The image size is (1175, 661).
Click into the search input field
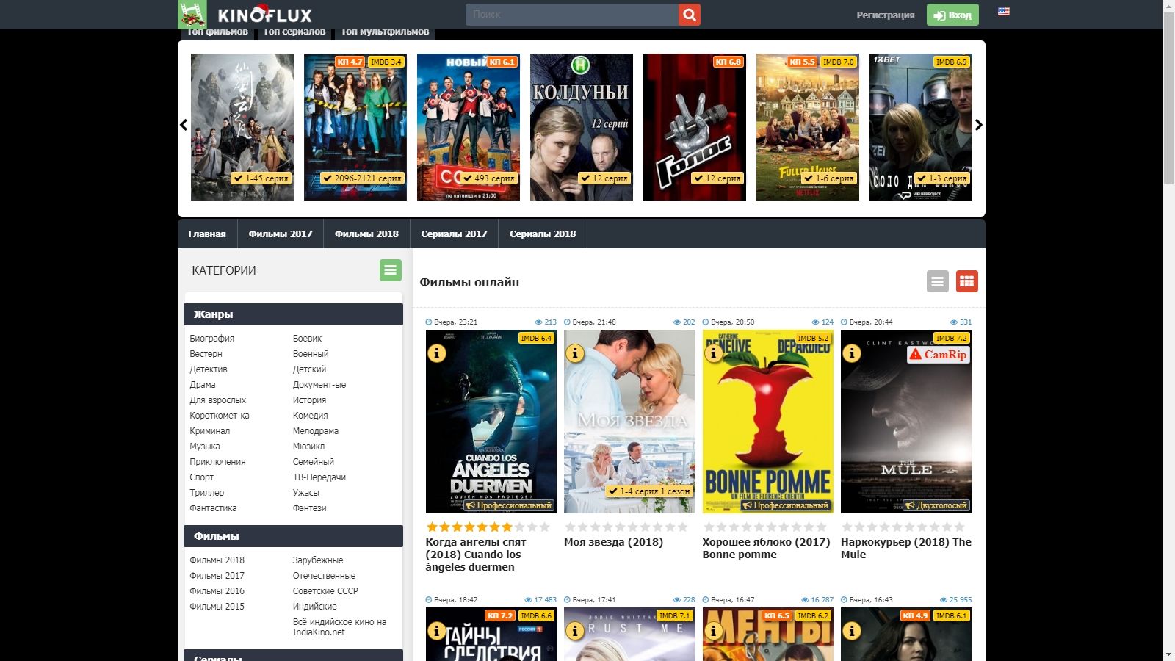pos(571,15)
